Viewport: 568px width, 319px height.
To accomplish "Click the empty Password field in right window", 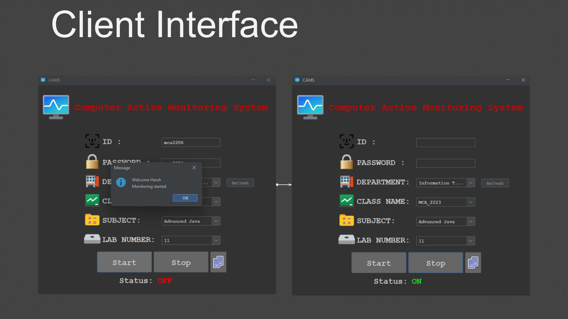I will 445,163.
